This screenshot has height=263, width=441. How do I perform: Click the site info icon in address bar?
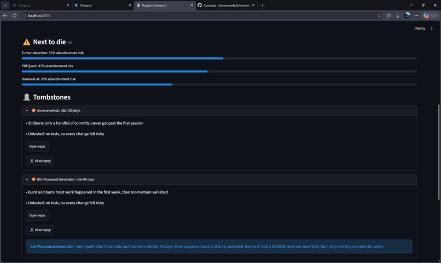(x=24, y=15)
